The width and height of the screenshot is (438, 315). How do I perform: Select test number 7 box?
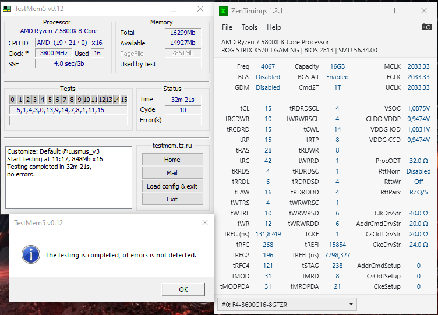pyautogui.click(x=65, y=100)
